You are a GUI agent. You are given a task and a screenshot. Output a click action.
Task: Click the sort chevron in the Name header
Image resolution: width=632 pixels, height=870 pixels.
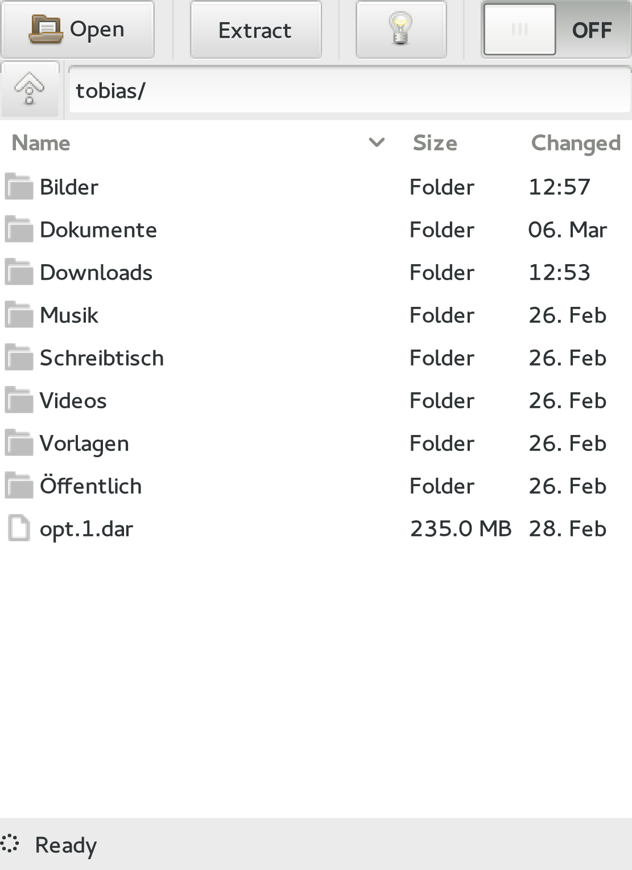[377, 142]
